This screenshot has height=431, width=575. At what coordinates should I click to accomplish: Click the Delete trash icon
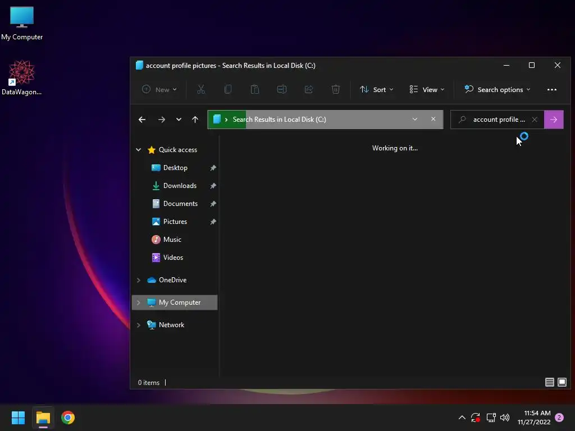click(x=336, y=89)
